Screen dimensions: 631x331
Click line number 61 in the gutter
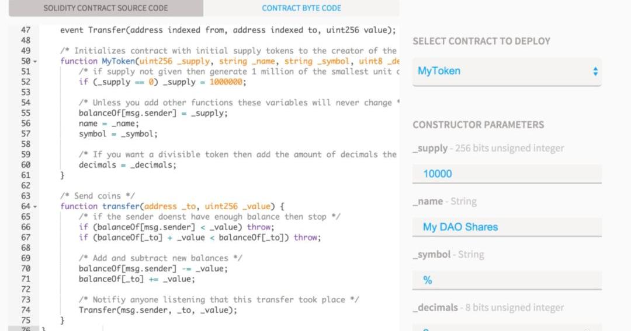pos(25,175)
